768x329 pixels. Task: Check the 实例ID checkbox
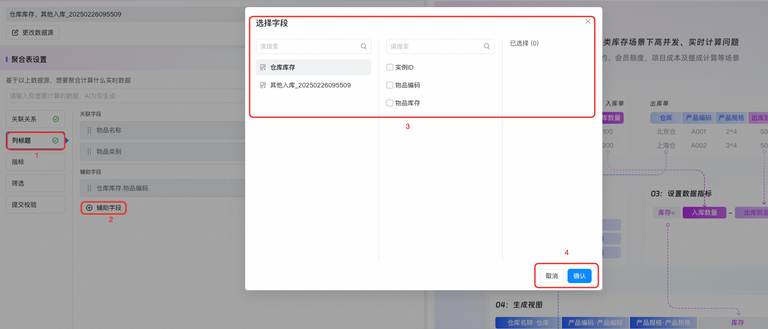click(x=390, y=67)
